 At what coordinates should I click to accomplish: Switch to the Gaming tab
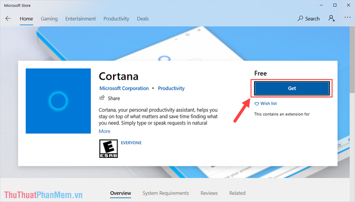49,19
